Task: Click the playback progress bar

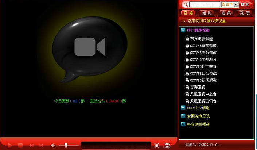Action: click(116, 145)
